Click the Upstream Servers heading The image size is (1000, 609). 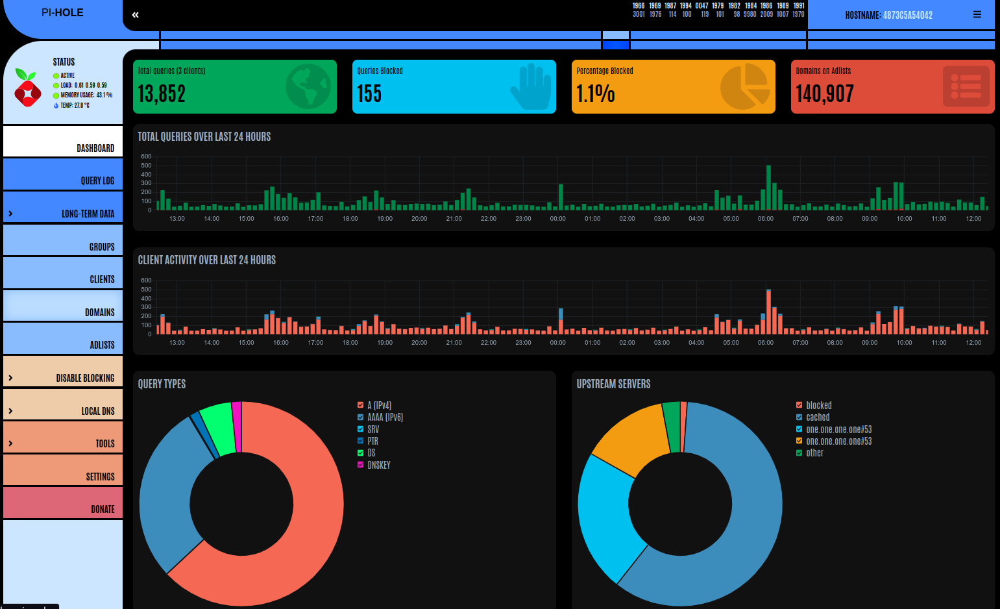tap(613, 384)
